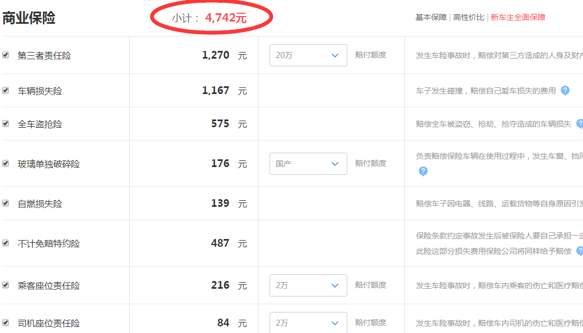Viewport: 583px width, 333px height.
Task: Click the 575 元 price value
Action: pyautogui.click(x=229, y=124)
